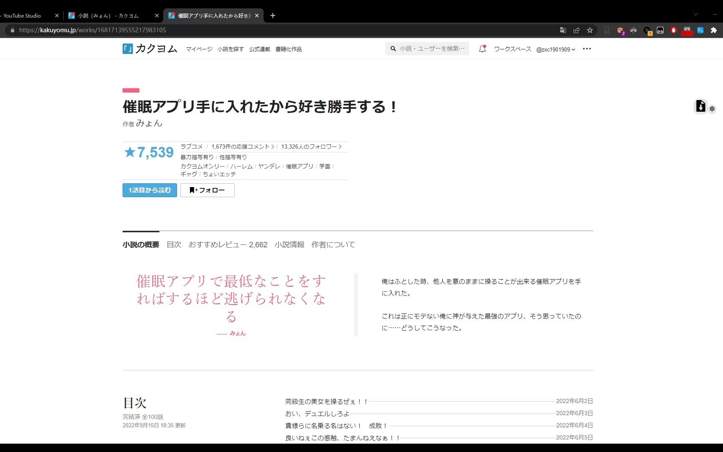
Task: Click the Kakuyomu logo
Action: point(150,49)
